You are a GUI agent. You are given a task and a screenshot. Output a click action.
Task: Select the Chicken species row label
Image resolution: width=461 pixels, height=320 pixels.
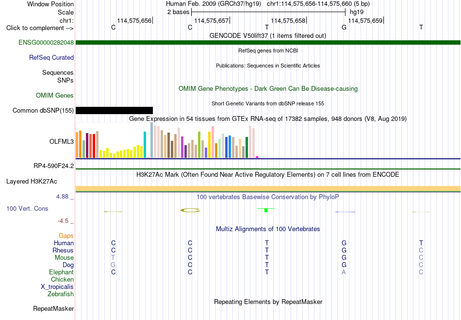pos(62,279)
